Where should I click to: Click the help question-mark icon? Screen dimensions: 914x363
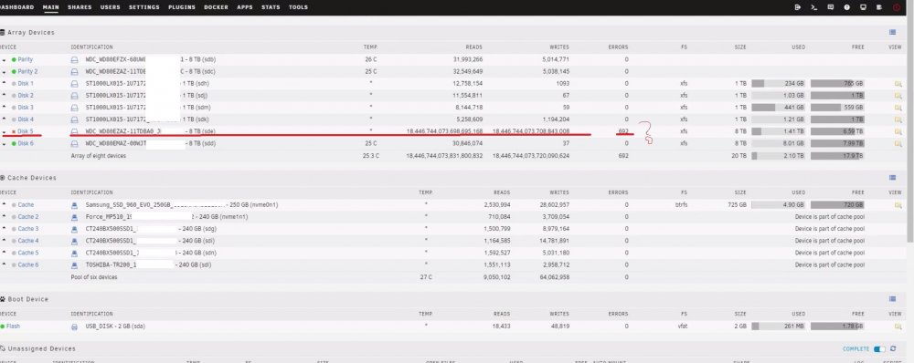pyautogui.click(x=847, y=7)
